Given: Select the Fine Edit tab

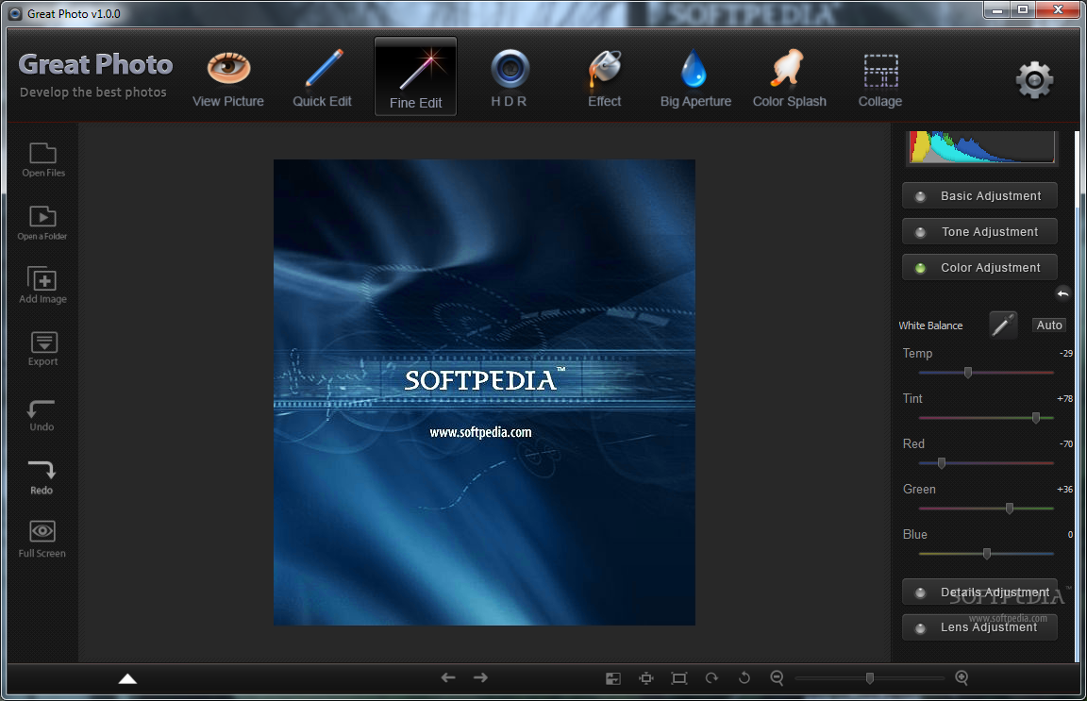Looking at the screenshot, I should point(415,76).
